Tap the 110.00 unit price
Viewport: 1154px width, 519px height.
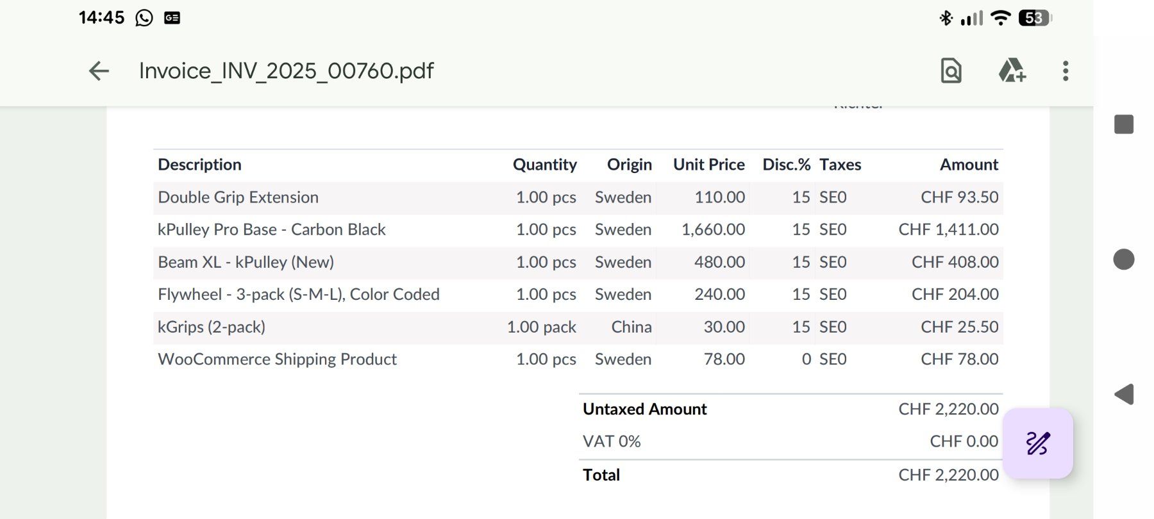click(x=720, y=197)
